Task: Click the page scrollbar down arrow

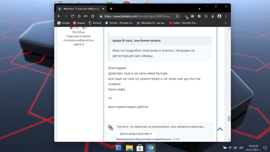Action: pyautogui.click(x=229, y=140)
